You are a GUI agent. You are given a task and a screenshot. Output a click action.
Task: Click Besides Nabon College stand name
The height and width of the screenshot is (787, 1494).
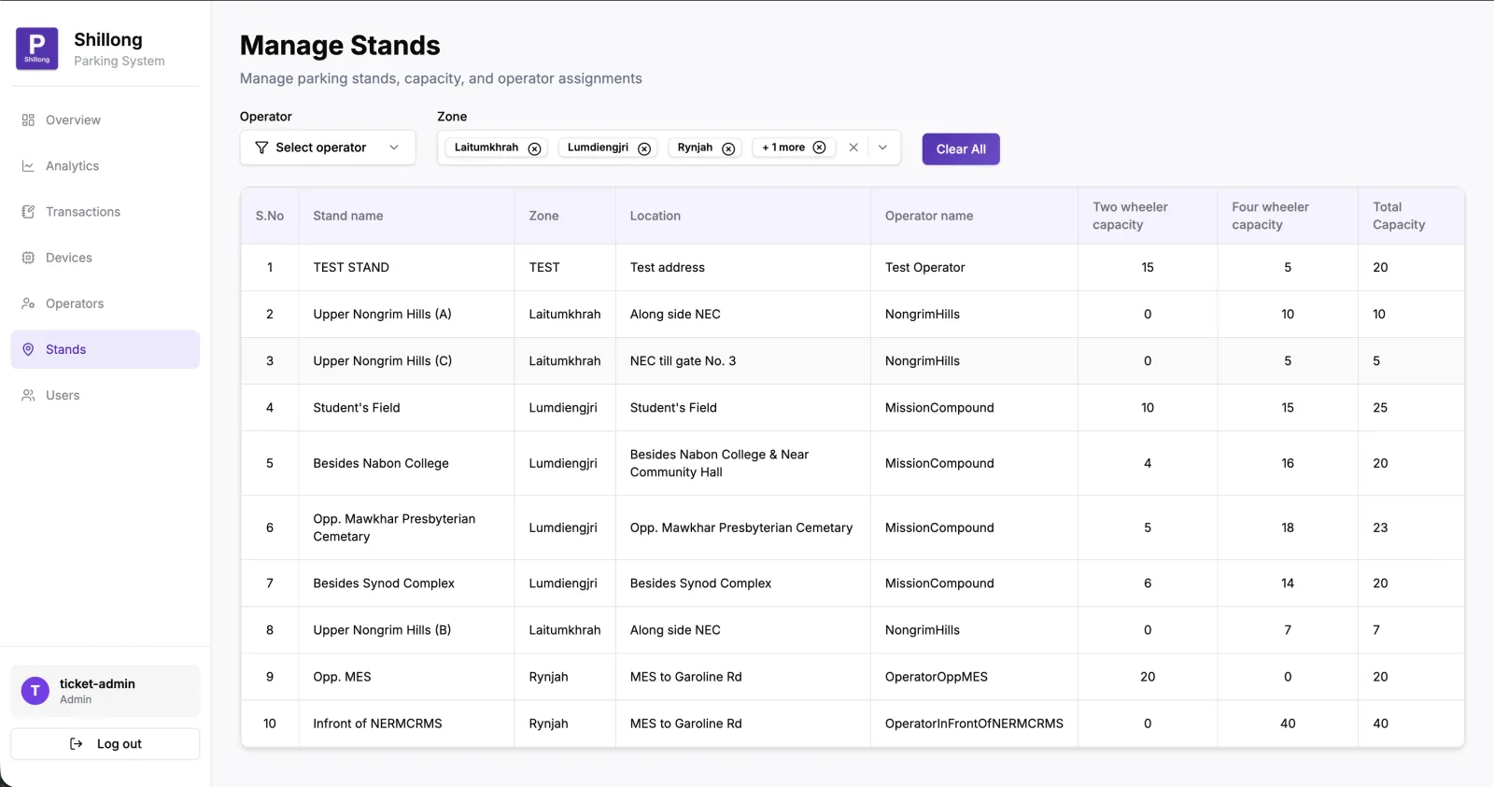381,464
